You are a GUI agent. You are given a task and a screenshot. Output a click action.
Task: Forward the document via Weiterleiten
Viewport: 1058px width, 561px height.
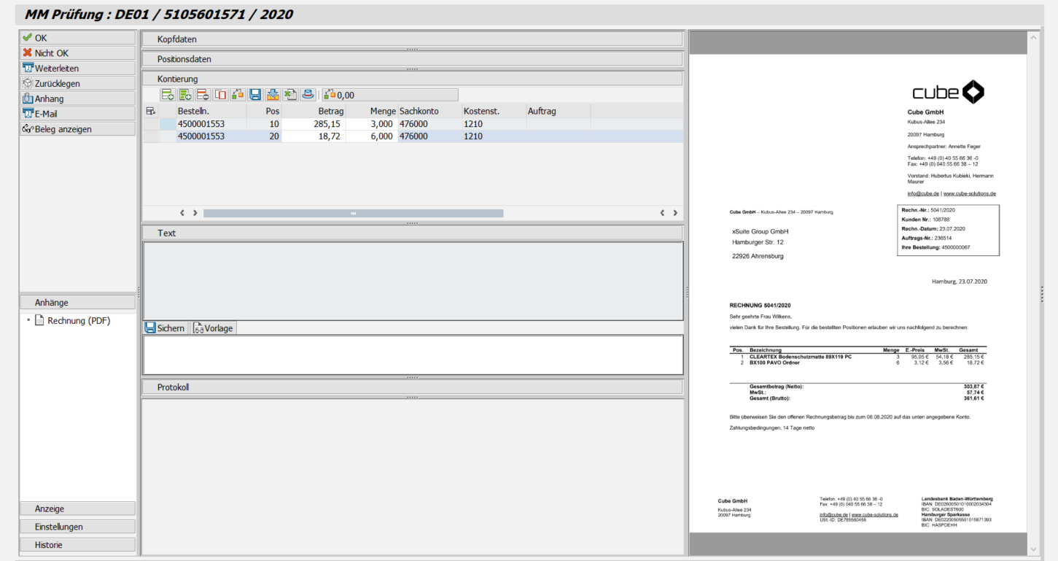77,69
